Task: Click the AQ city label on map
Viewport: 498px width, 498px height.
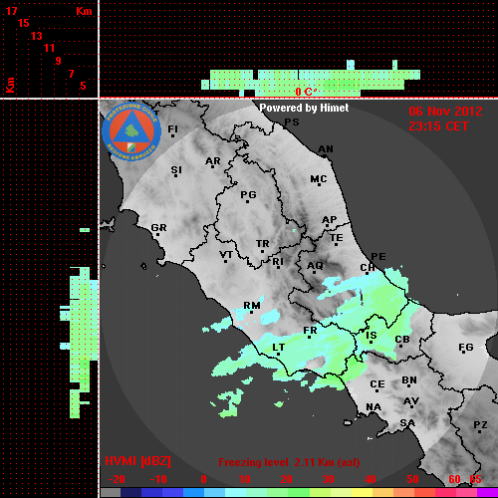Action: pos(315,266)
